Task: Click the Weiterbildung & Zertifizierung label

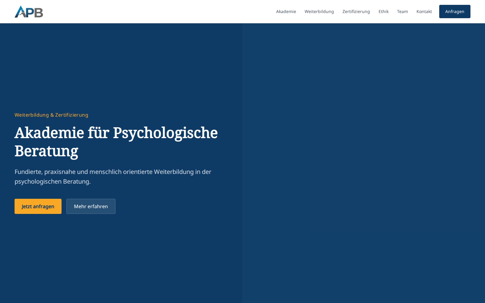Action: coord(51,115)
